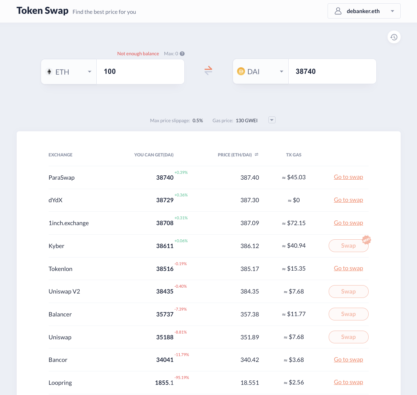The image size is (417, 395).
Task: Click the Swap button for Kyber
Action: point(348,246)
